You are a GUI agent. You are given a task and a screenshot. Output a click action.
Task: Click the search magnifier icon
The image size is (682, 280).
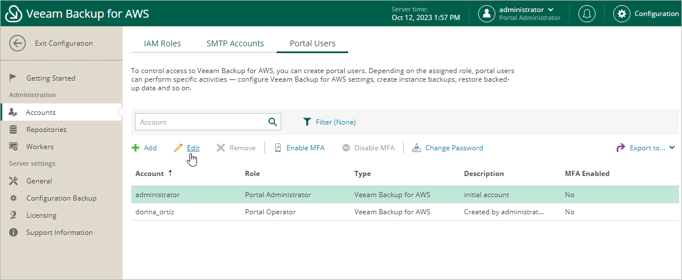point(273,122)
